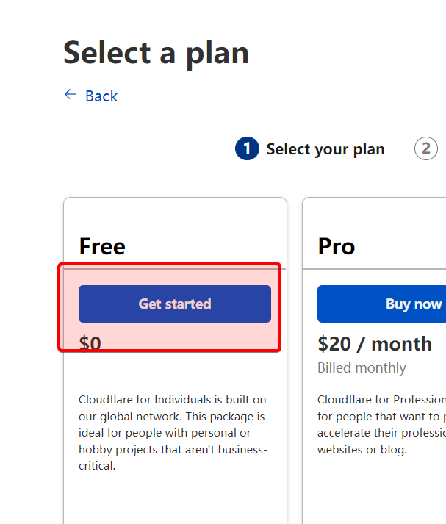Click empty space below the Pro description
Viewport: 446px width, 524px height.
point(374,492)
